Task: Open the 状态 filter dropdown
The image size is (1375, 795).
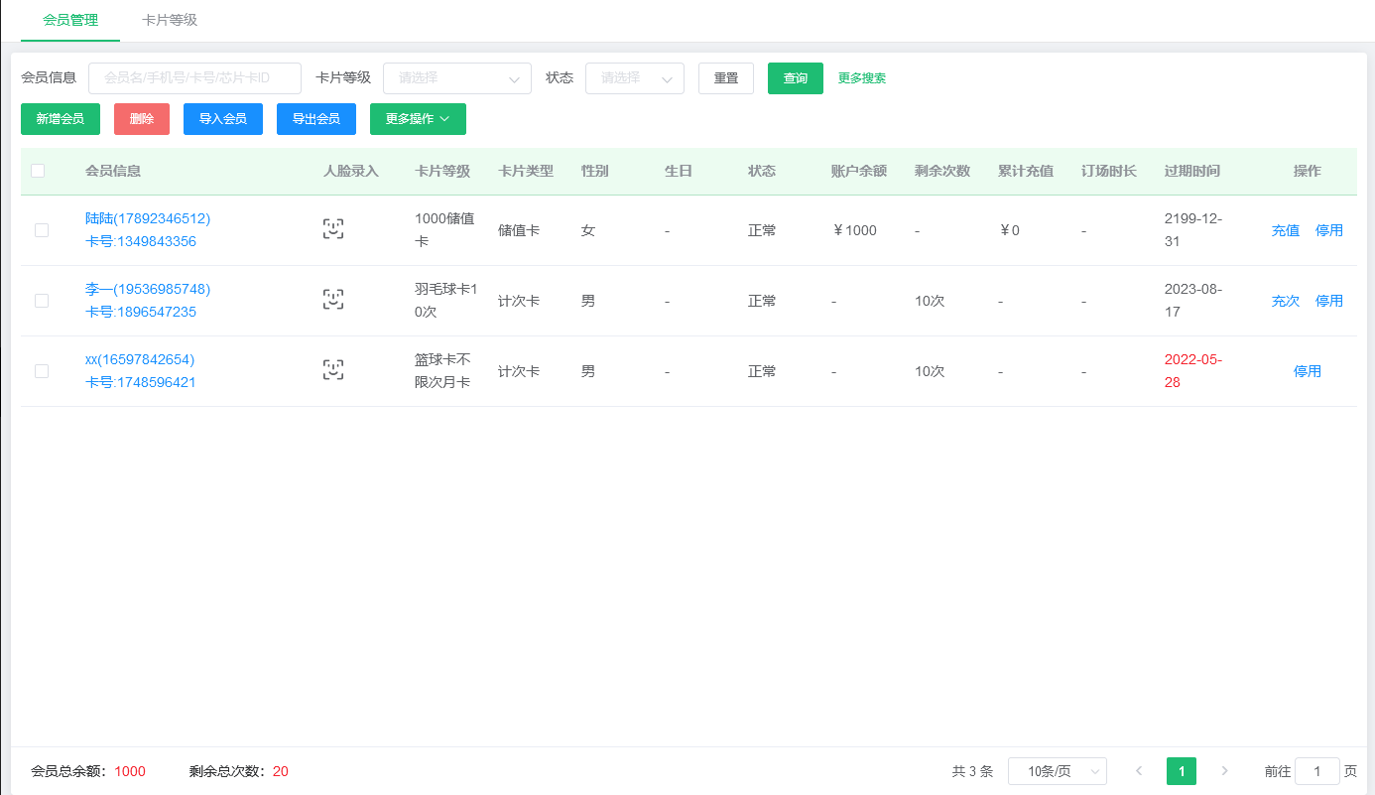Action: tap(634, 77)
